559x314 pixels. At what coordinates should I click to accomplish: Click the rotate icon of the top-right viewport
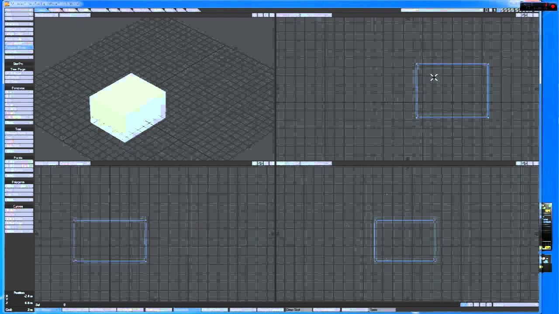(524, 15)
